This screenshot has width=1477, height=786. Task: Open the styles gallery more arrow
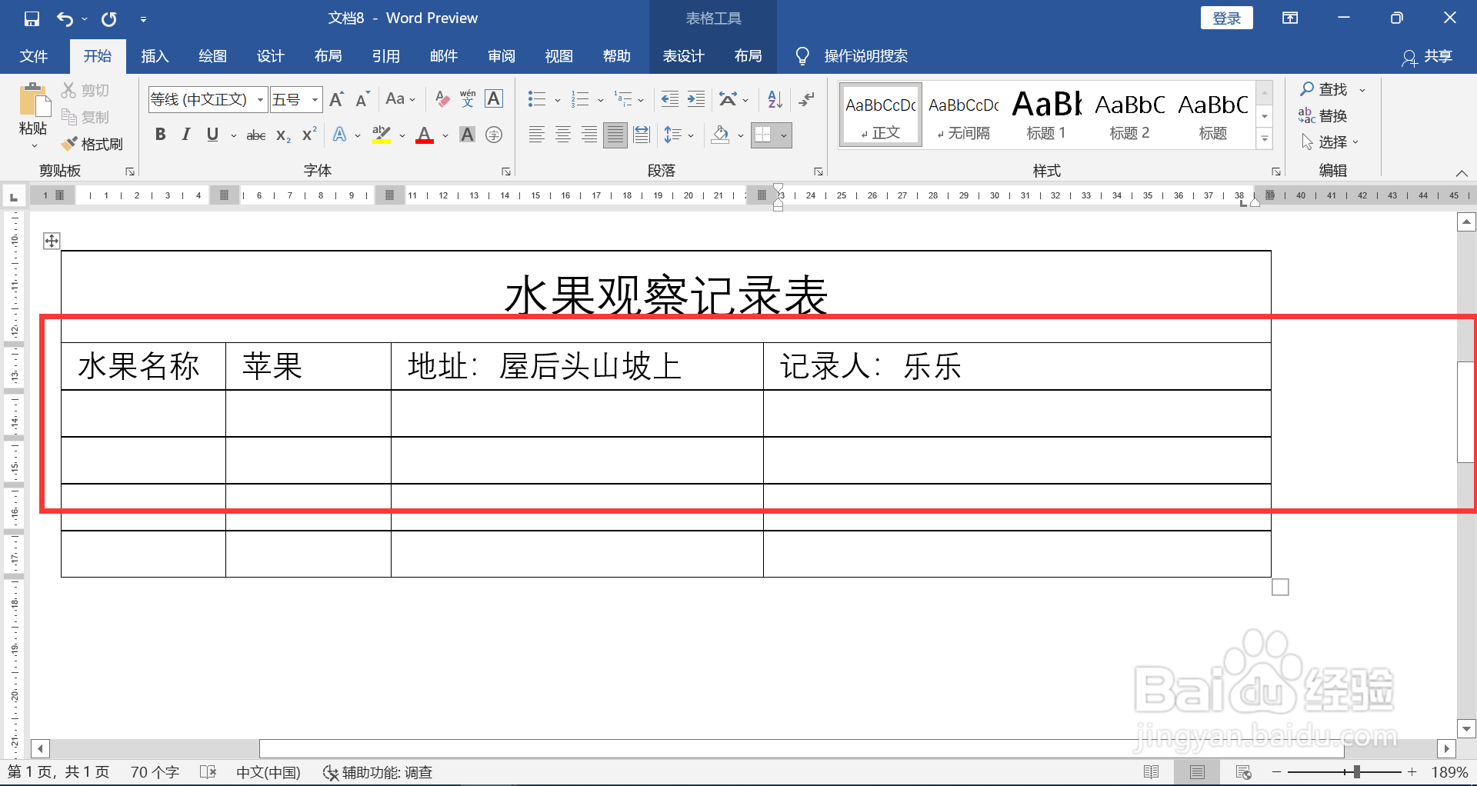click(1265, 138)
